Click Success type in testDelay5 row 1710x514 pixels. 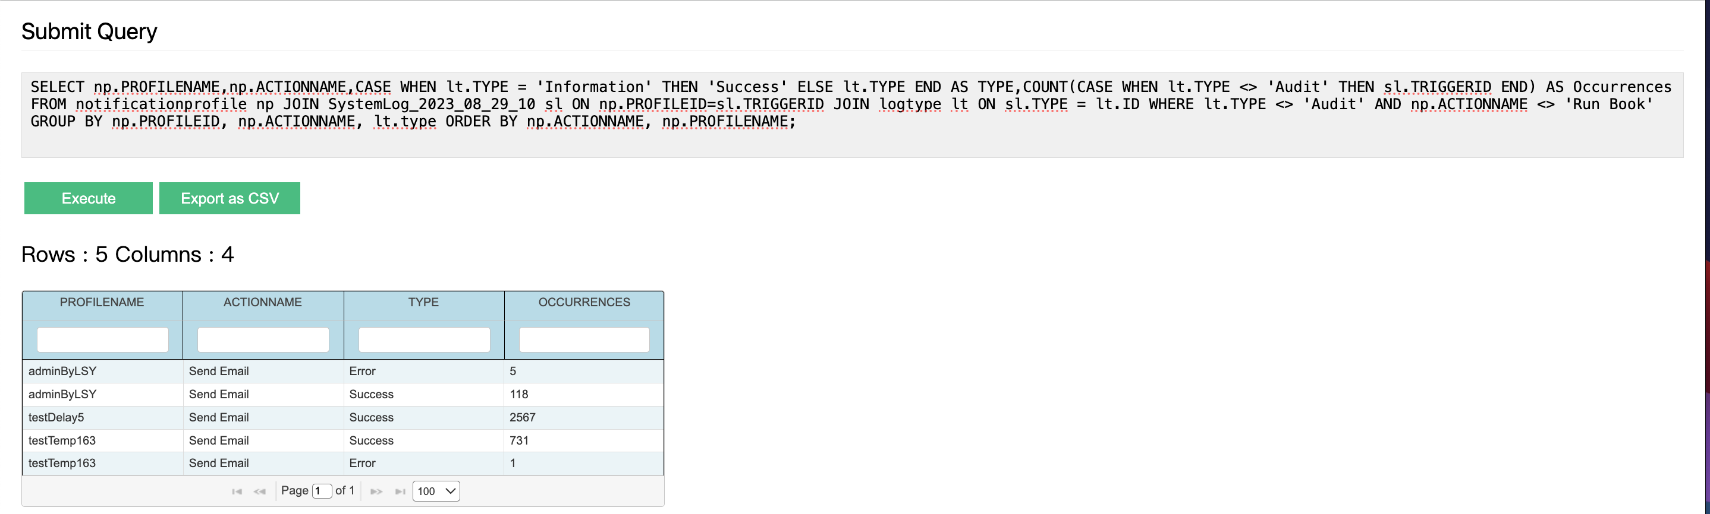click(424, 417)
